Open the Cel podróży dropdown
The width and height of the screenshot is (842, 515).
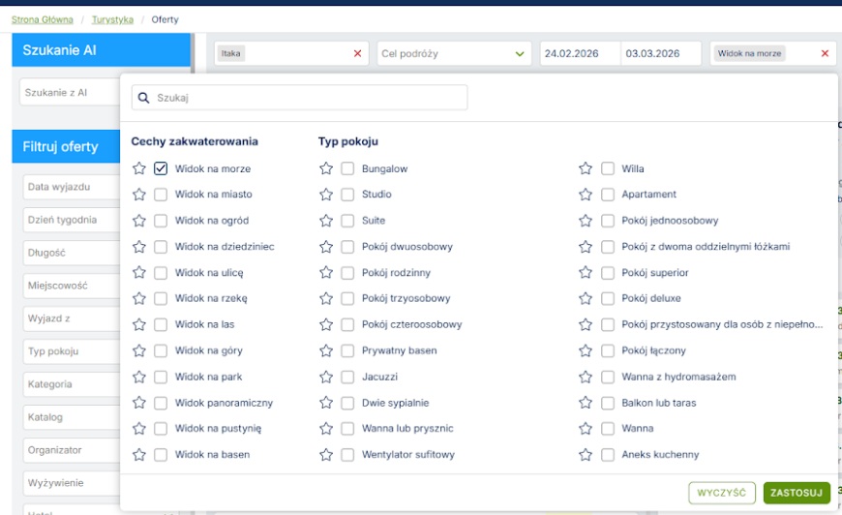[x=454, y=54]
